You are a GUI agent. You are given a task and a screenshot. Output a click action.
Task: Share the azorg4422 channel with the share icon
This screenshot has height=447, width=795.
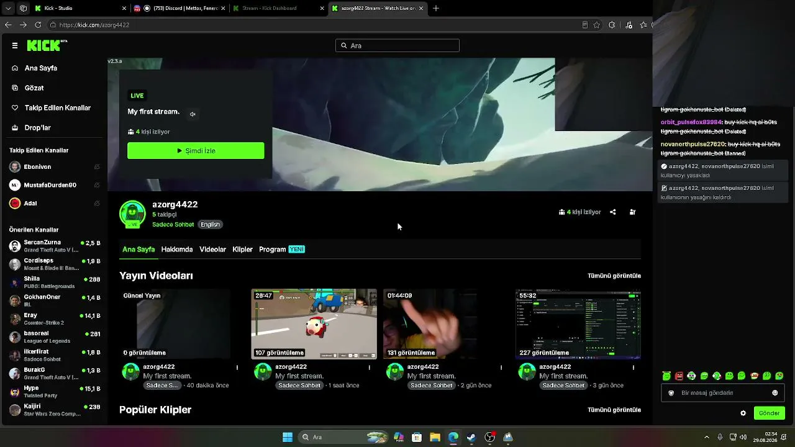tap(613, 212)
